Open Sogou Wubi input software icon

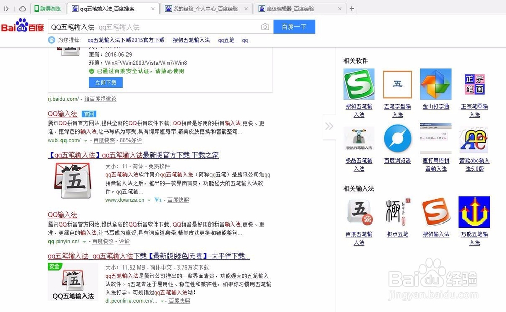[x=359, y=84]
